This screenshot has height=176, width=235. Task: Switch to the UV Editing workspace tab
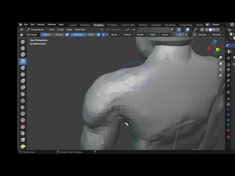point(112,25)
